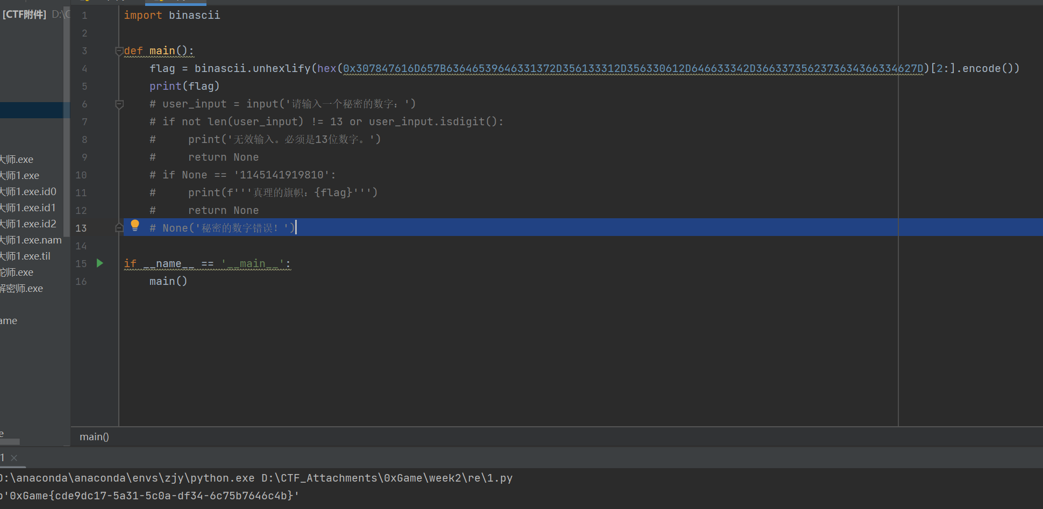Select the file ending in 1.exe.nam
Image resolution: width=1043 pixels, height=509 pixels.
tap(31, 240)
